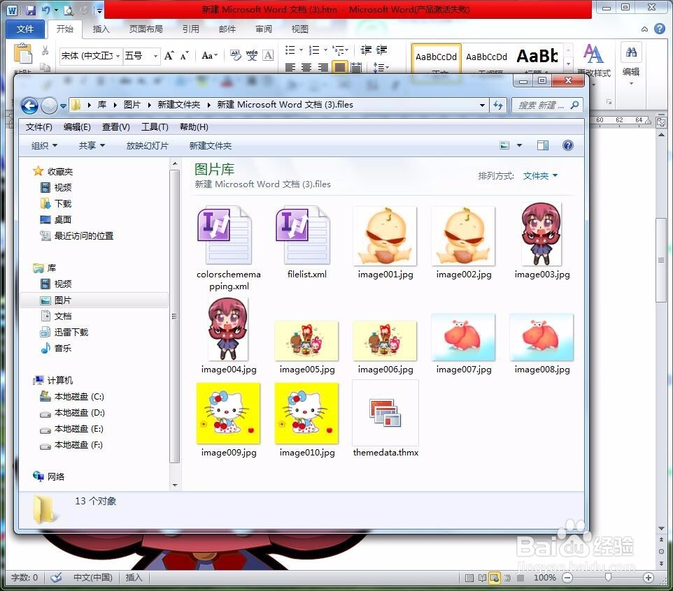Select image003.jpg thumbnail
This screenshot has height=591, width=673.
click(x=541, y=235)
